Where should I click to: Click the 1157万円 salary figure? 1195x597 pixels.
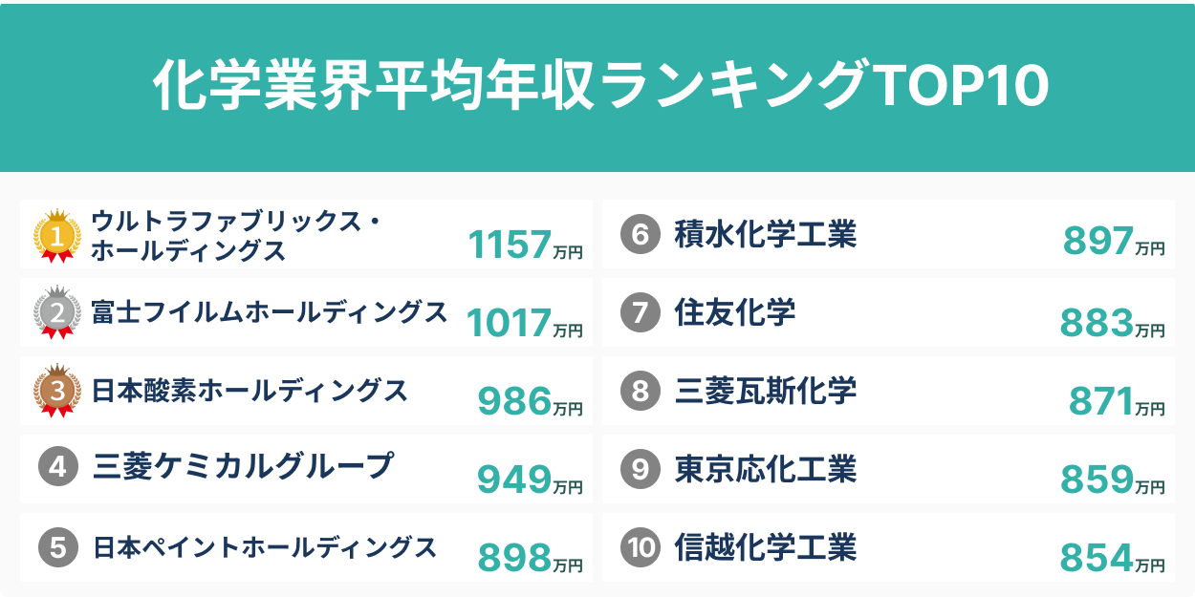click(525, 245)
